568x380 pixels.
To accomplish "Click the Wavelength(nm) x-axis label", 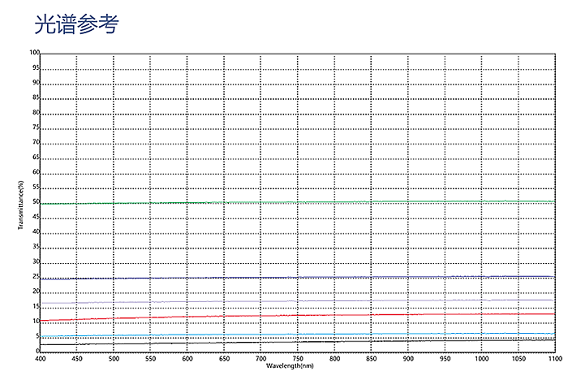I will click(x=297, y=366).
